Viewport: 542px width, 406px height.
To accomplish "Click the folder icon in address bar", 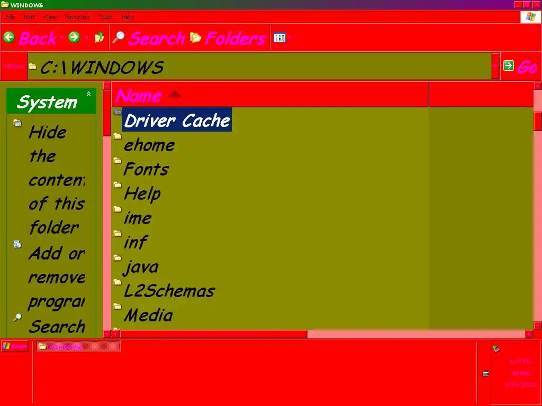I will 33,66.
